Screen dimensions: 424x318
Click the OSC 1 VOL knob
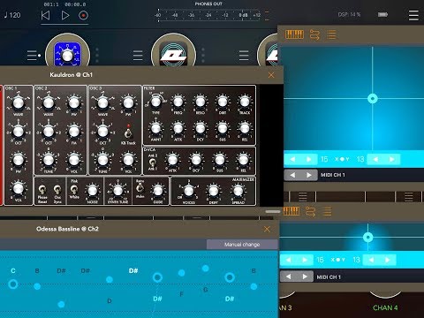click(x=19, y=188)
